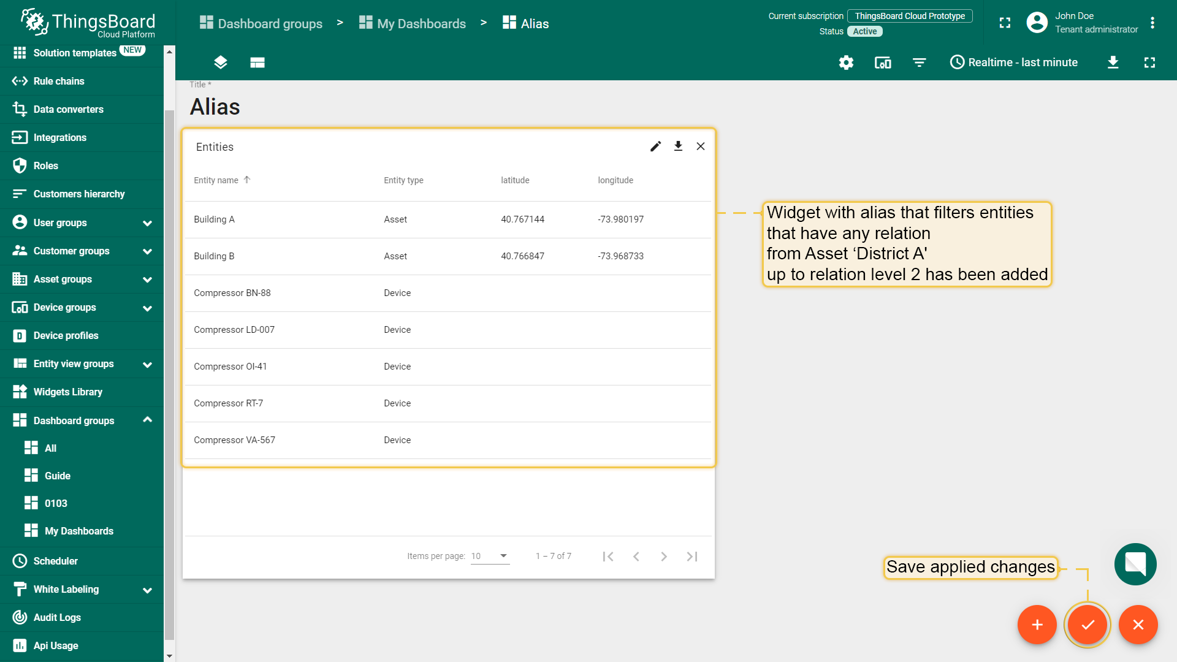Edit the Entities widget with pencil icon
The height and width of the screenshot is (662, 1177).
655,146
